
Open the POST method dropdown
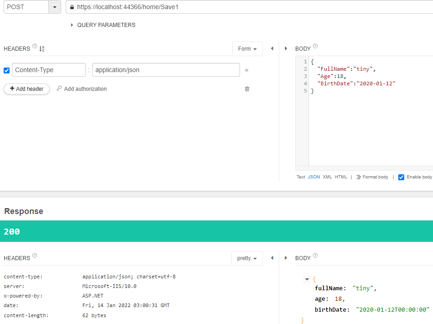pyautogui.click(x=55, y=7)
